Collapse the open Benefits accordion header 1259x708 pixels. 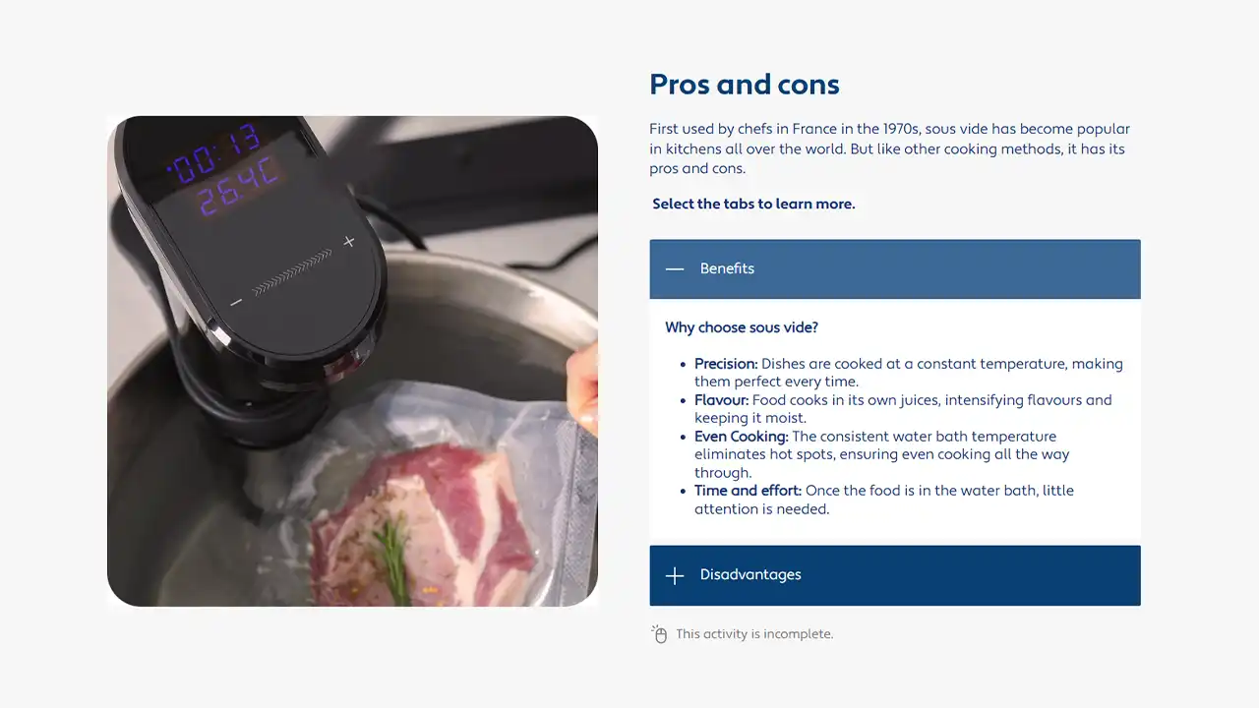click(x=895, y=268)
